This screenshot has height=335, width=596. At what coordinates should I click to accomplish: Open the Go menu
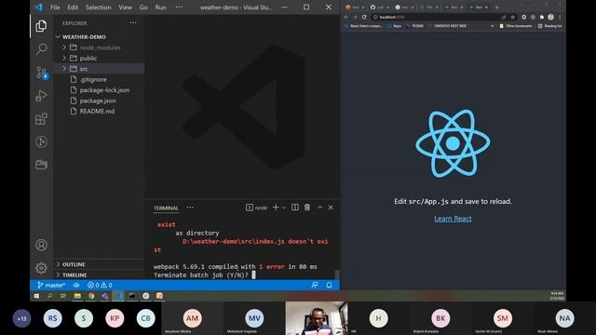(x=143, y=7)
